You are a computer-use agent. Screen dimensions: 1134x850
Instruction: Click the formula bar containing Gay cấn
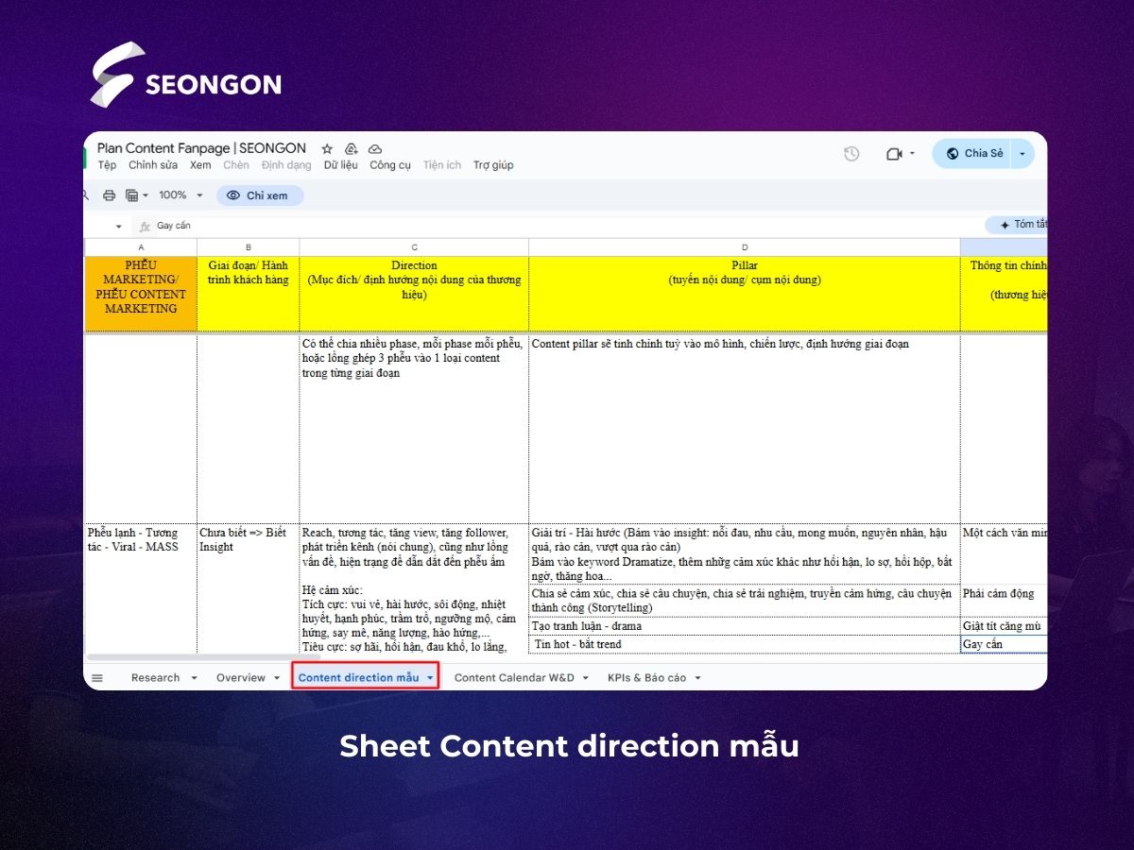(x=567, y=227)
